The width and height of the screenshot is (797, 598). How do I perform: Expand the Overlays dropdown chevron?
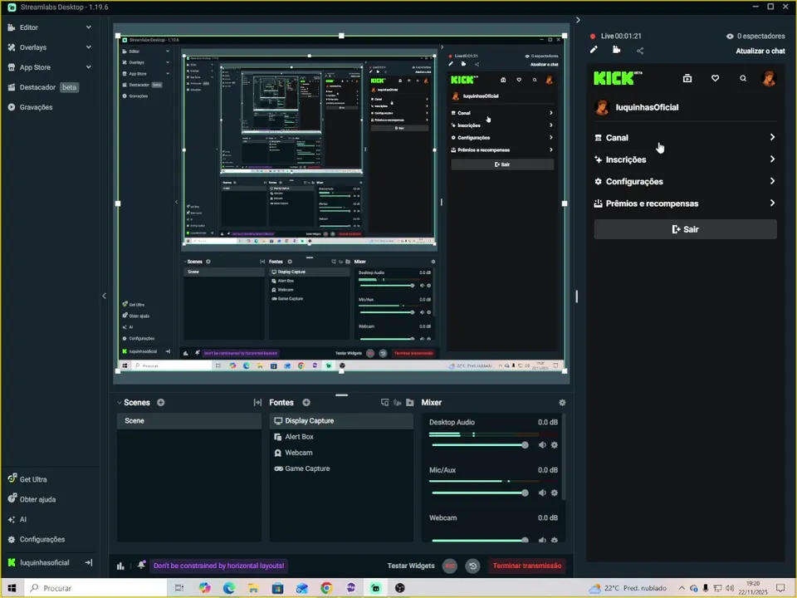(x=89, y=47)
